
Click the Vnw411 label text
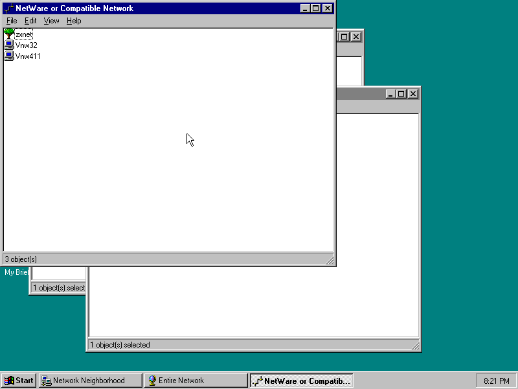click(28, 56)
